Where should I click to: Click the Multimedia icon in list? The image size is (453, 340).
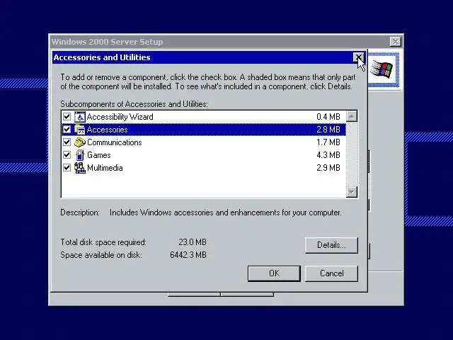click(80, 168)
